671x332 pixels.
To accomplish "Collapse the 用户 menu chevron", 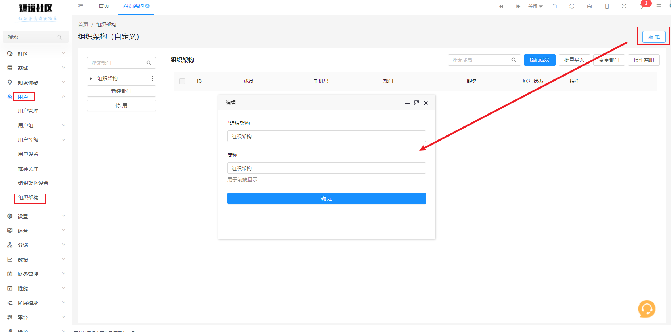I will pyautogui.click(x=64, y=96).
